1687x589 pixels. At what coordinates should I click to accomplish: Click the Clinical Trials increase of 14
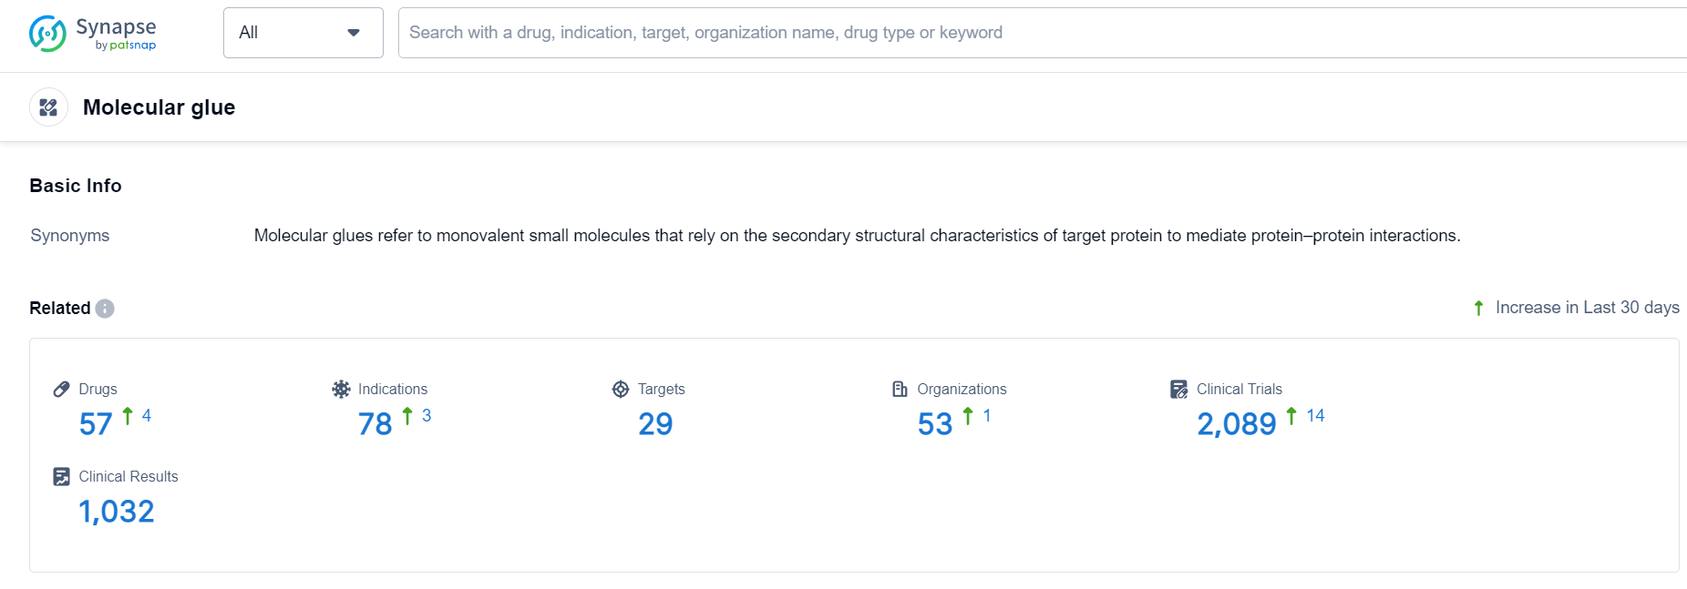(1315, 416)
